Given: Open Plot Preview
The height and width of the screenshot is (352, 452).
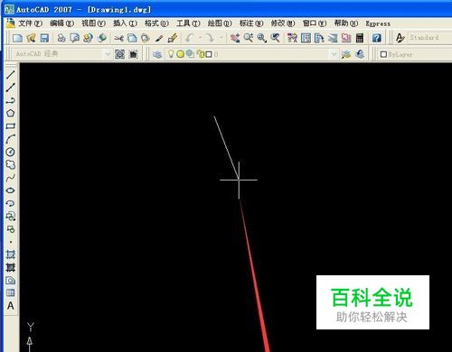Looking at the screenshot, I should point(74,38).
